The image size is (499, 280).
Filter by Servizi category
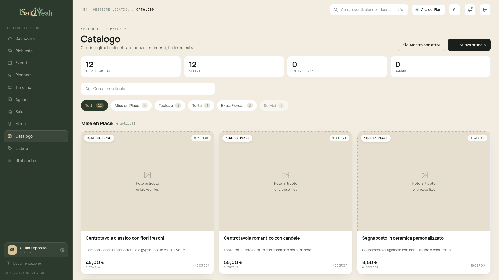[274, 106]
